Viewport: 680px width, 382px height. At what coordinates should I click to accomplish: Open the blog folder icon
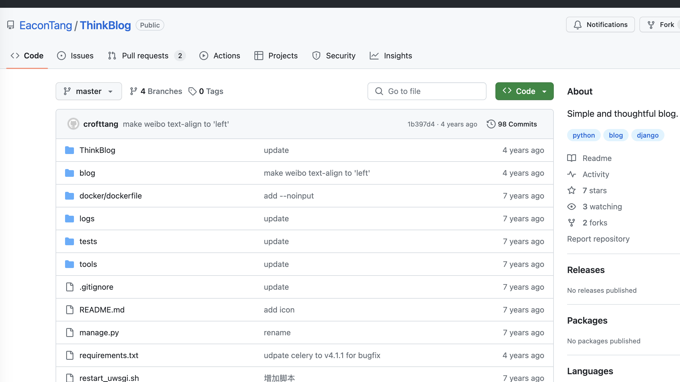[x=70, y=173]
